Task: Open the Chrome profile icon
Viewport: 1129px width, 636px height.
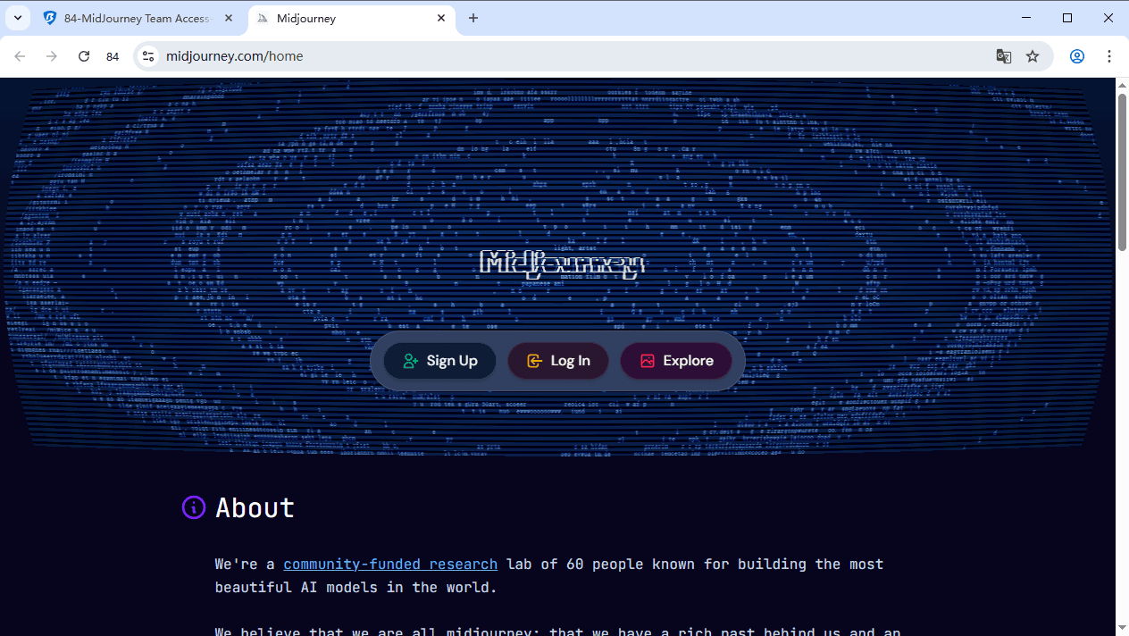Action: tap(1077, 56)
